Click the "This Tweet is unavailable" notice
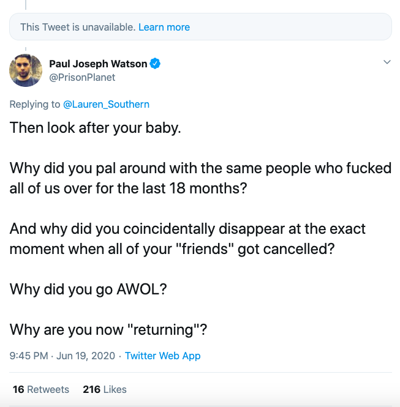Viewport: 400px width, 407px height. click(77, 27)
